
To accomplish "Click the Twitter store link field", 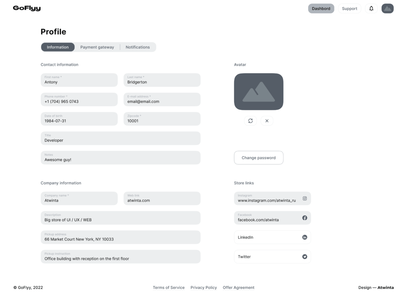I will pos(272,257).
